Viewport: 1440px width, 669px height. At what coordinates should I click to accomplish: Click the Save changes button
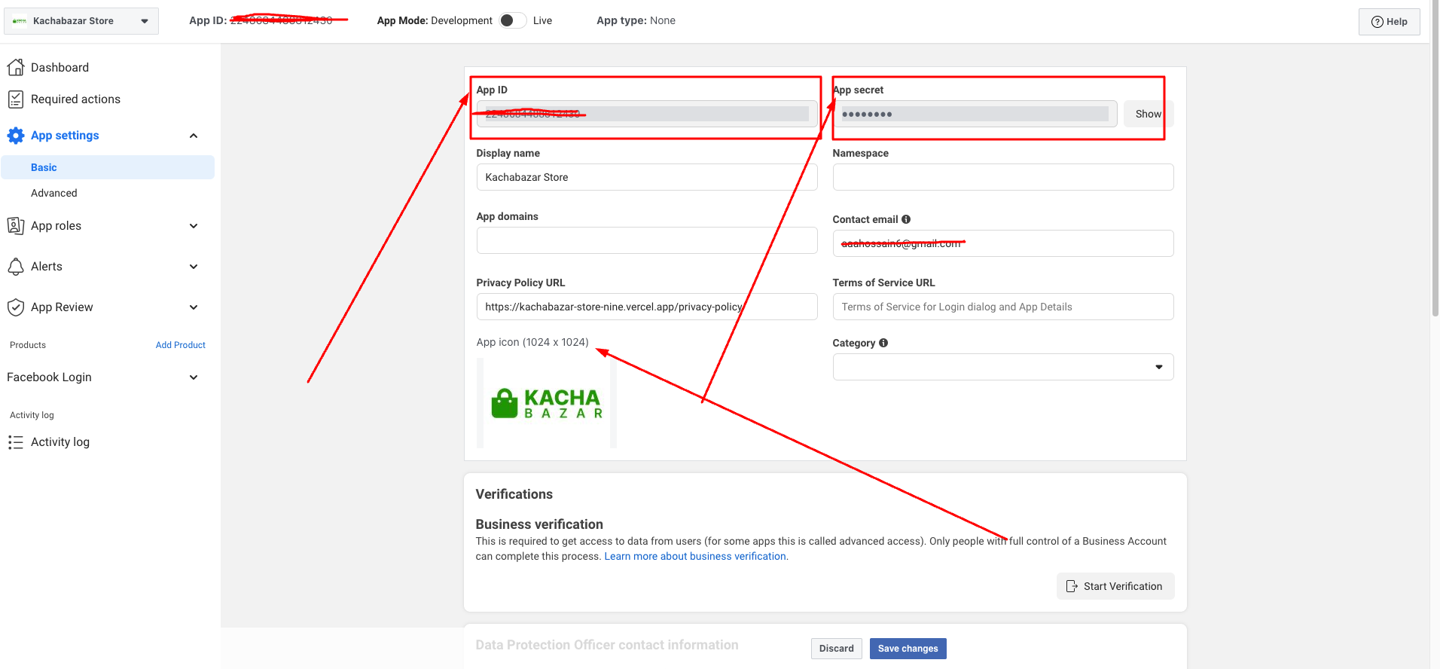pos(908,649)
